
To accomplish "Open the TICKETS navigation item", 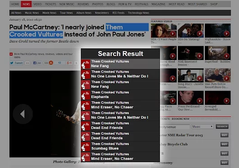I will (x=51, y=4).
